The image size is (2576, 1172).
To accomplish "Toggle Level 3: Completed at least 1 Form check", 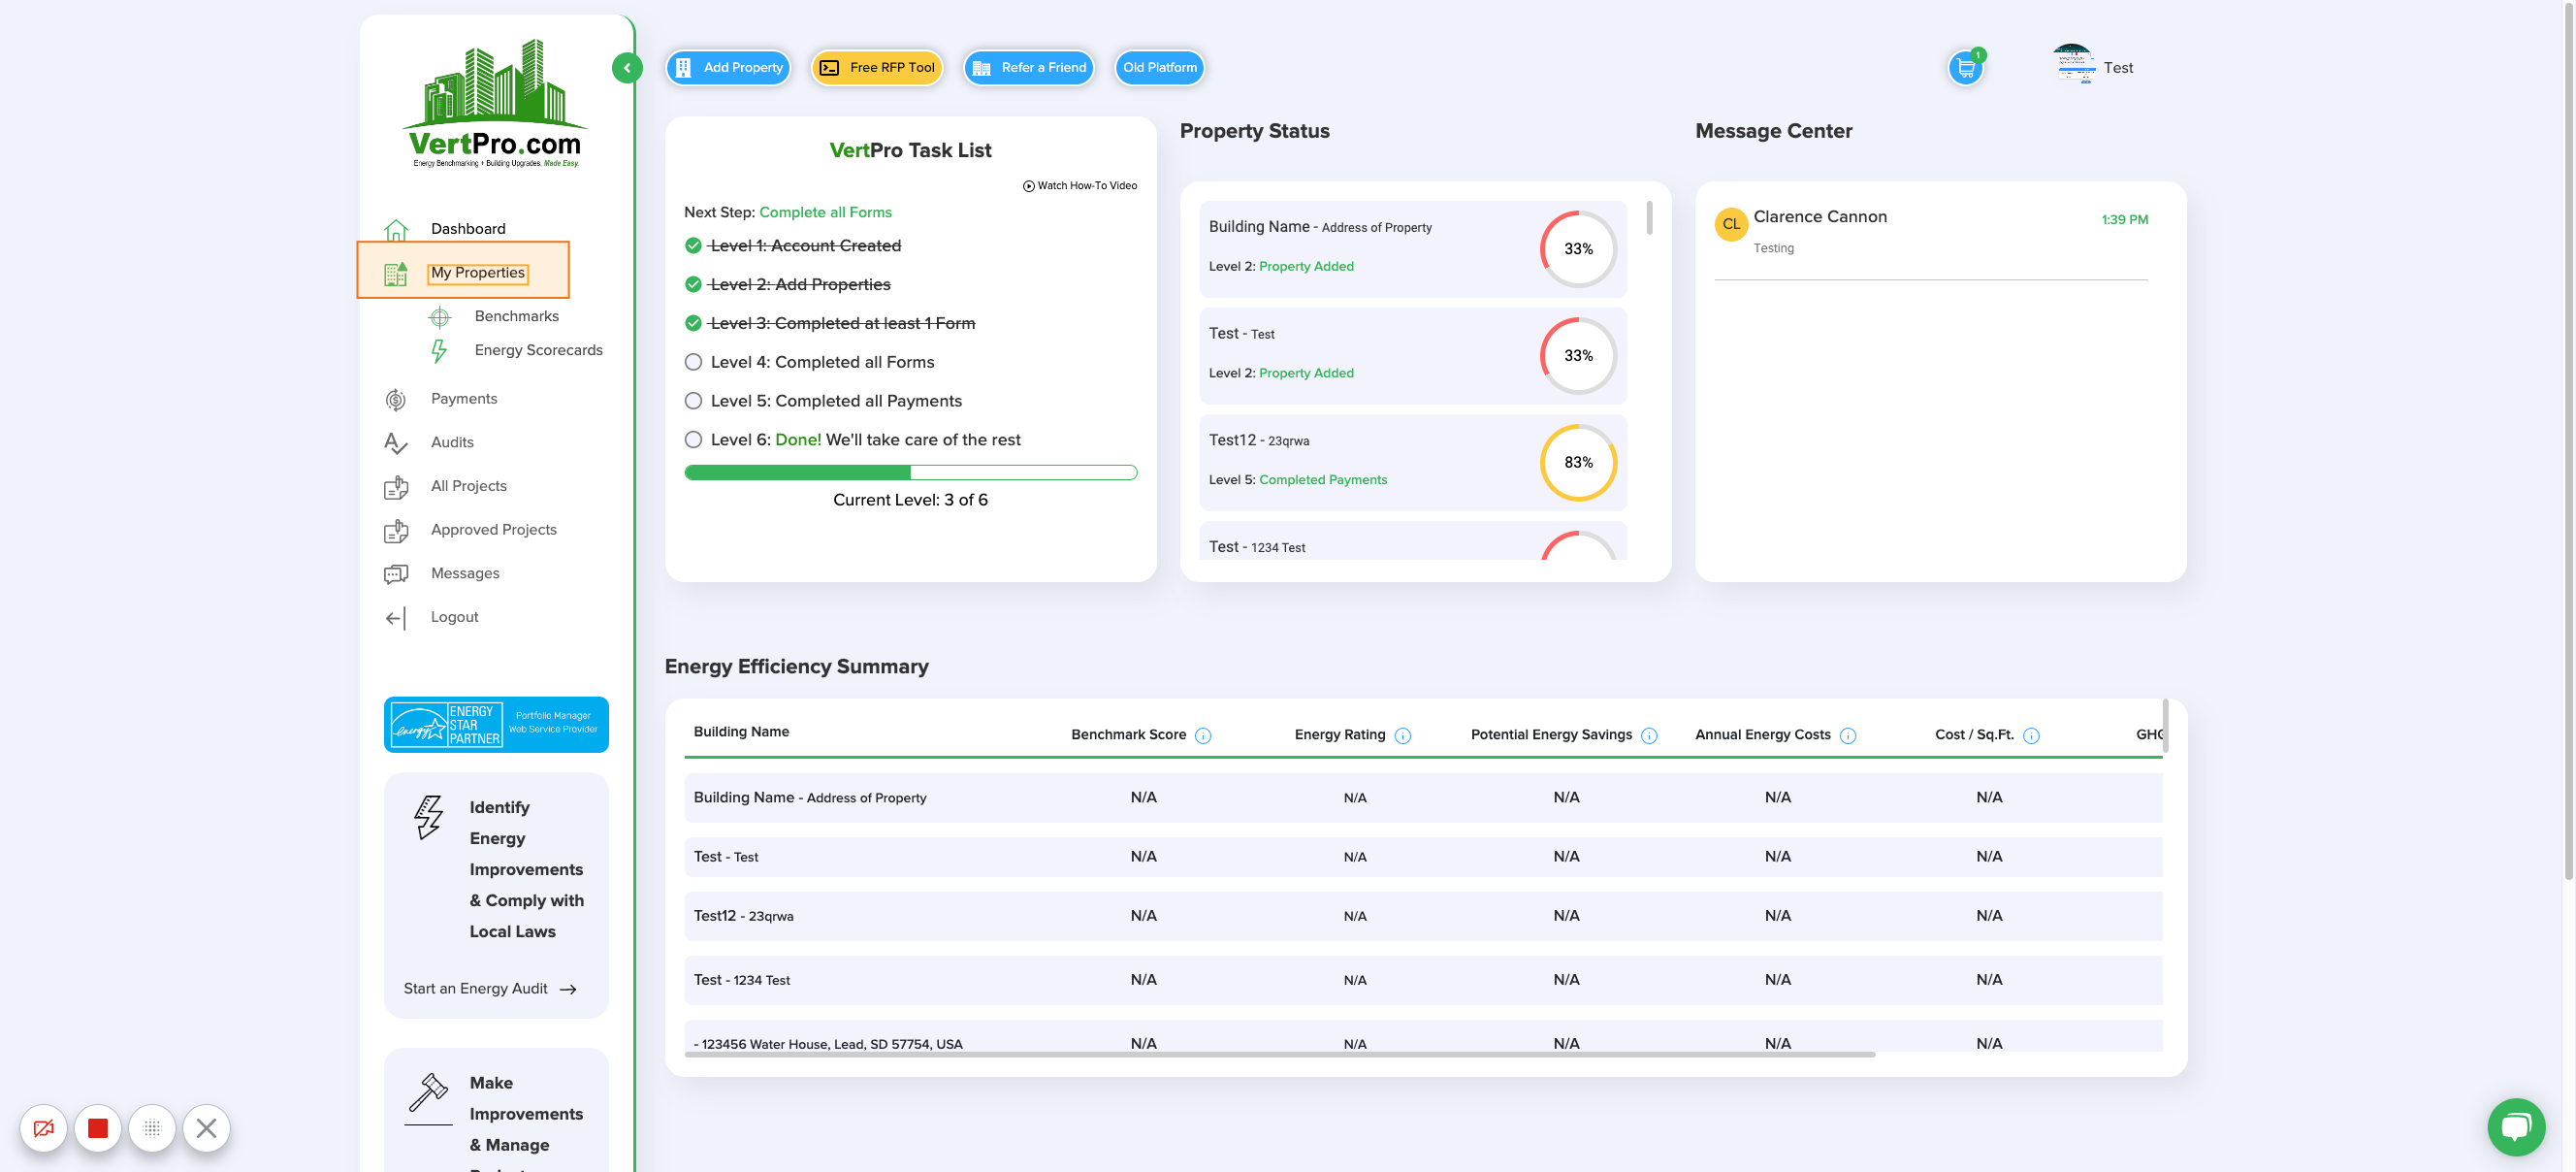I will click(693, 324).
